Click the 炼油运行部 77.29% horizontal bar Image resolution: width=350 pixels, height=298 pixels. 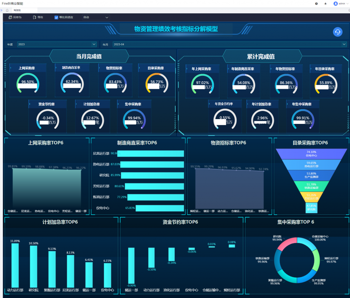click(156, 197)
